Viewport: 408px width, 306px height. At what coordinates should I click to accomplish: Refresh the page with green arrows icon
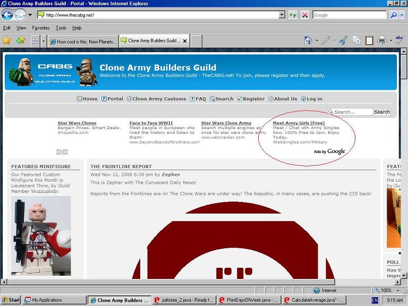tap(293, 15)
